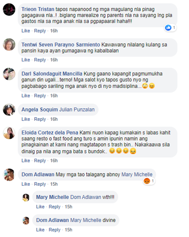Open the thumbs-up reaction on Trieon Tristan's comment
This screenshot has height=237, width=189.
(170, 28)
